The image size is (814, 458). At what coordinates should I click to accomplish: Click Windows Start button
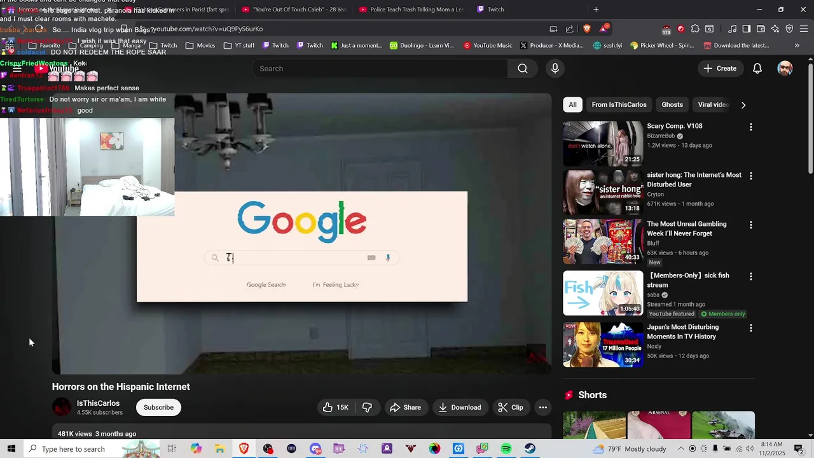(11, 449)
